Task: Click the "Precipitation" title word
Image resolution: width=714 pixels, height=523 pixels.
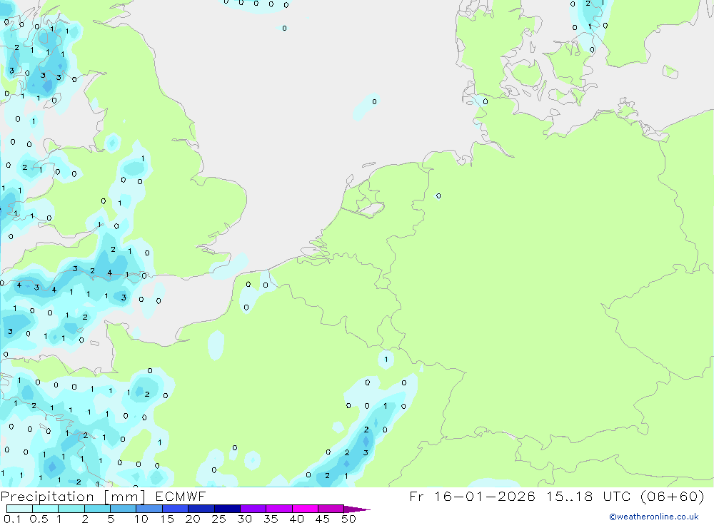Action: click(47, 497)
